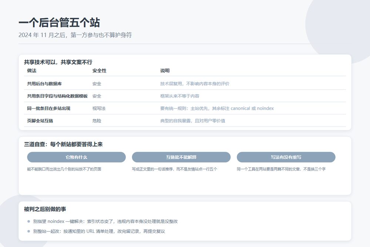Click the 它独有什么 pill button

tap(76, 157)
